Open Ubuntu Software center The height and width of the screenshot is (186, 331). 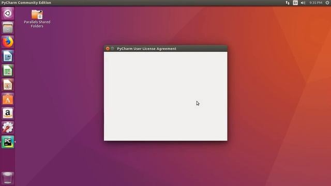coord(8,99)
